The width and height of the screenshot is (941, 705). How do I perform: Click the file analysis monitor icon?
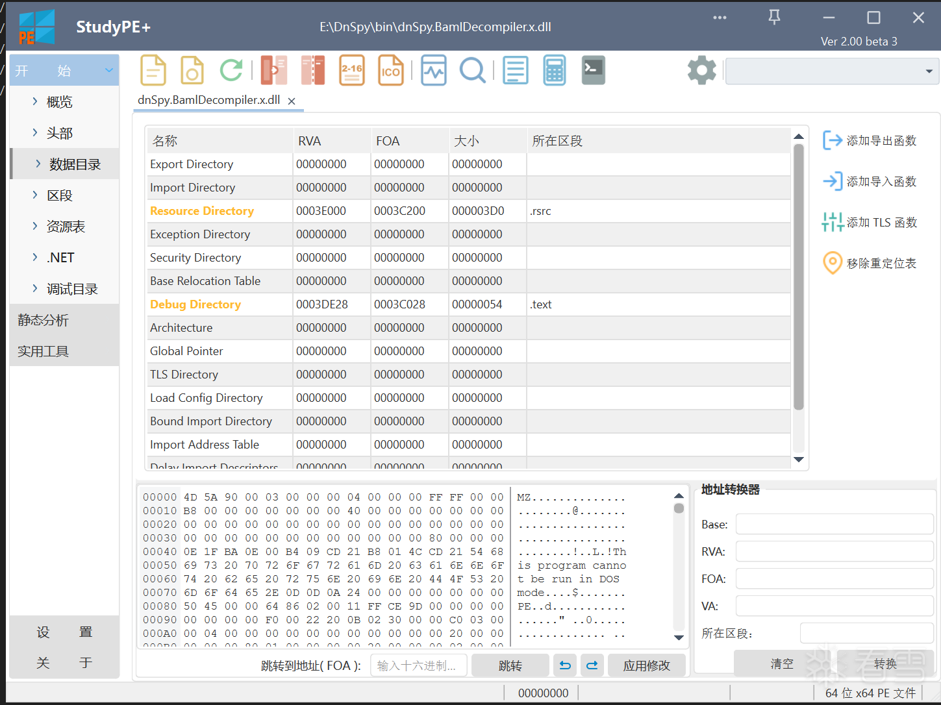point(433,69)
